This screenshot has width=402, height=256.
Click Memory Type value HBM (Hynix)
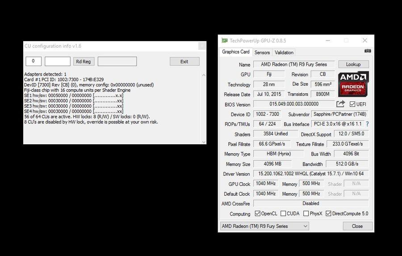point(279,154)
